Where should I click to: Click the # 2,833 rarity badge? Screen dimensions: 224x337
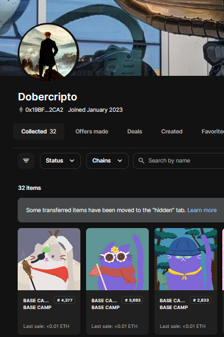click(201, 300)
